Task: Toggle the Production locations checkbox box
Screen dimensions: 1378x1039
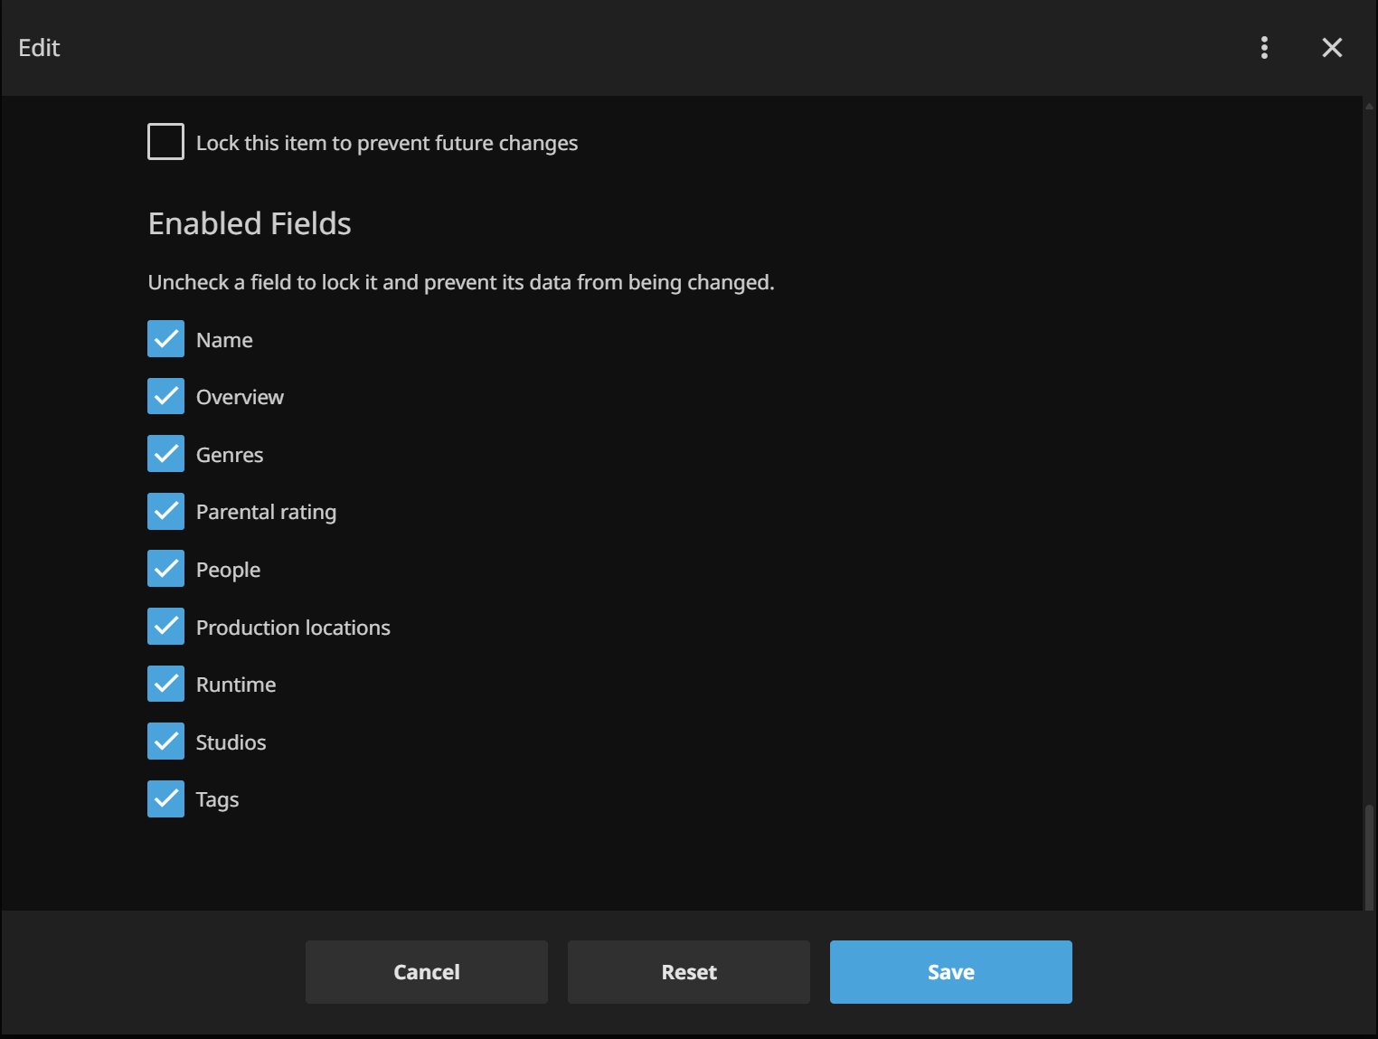Action: [x=165, y=627]
